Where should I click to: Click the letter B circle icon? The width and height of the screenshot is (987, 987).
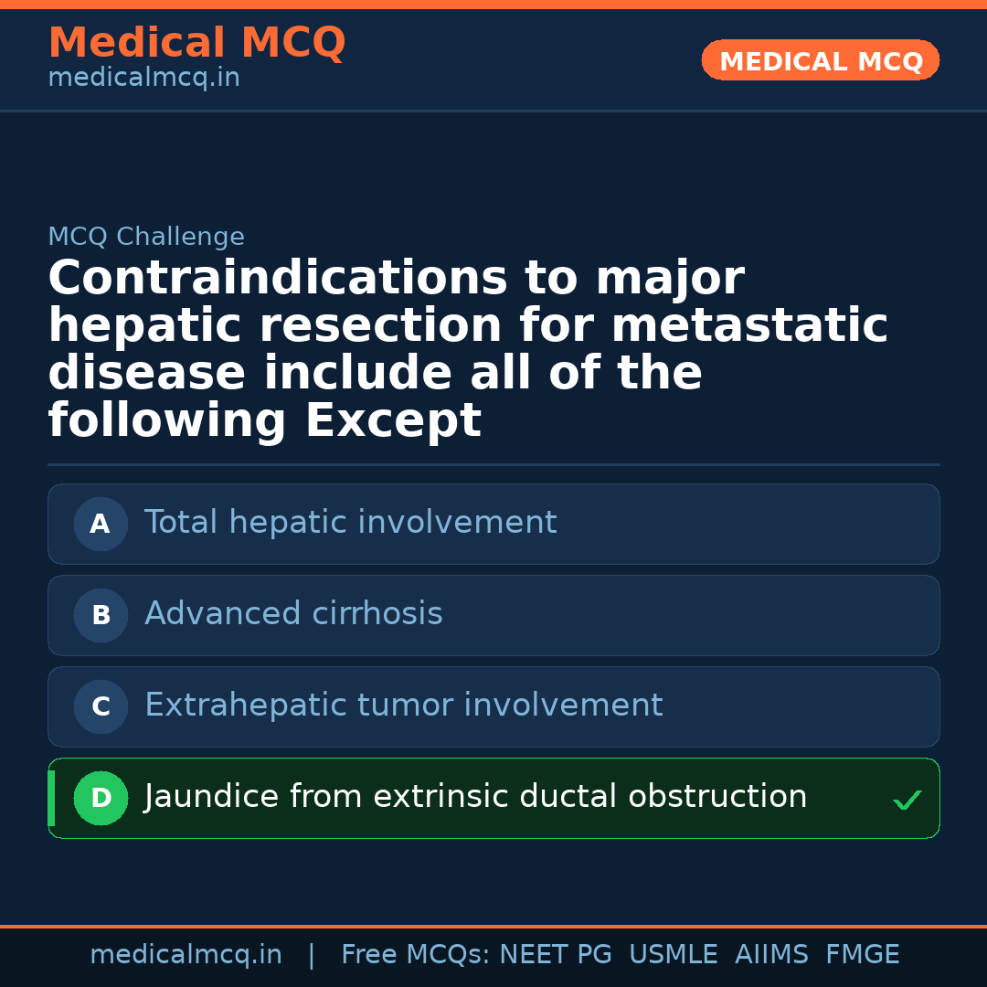tap(101, 615)
